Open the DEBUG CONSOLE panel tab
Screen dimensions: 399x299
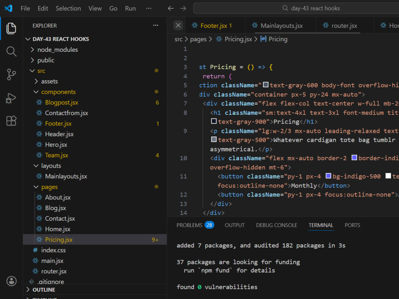pos(277,225)
